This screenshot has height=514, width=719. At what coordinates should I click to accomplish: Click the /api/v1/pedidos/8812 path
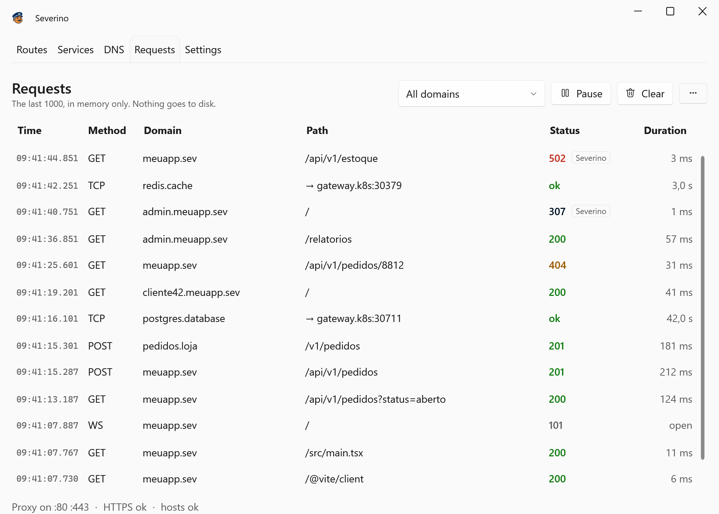click(354, 265)
